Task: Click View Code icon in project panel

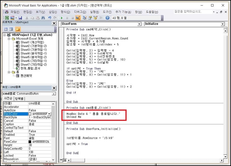Action: (6, 29)
